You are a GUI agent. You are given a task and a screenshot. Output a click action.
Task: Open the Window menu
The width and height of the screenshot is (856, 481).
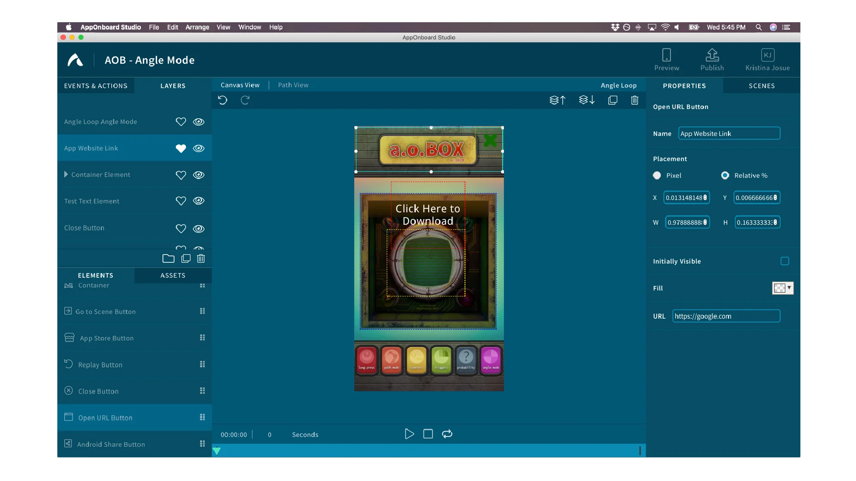(x=249, y=27)
